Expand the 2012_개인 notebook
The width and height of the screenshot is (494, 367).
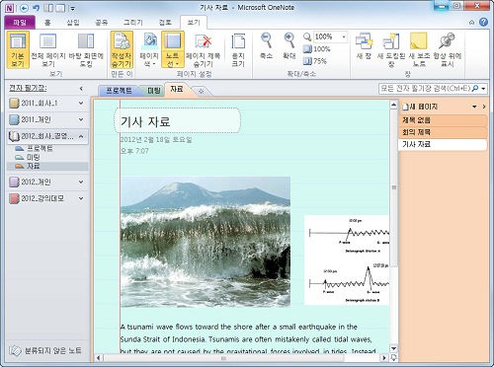(81, 182)
